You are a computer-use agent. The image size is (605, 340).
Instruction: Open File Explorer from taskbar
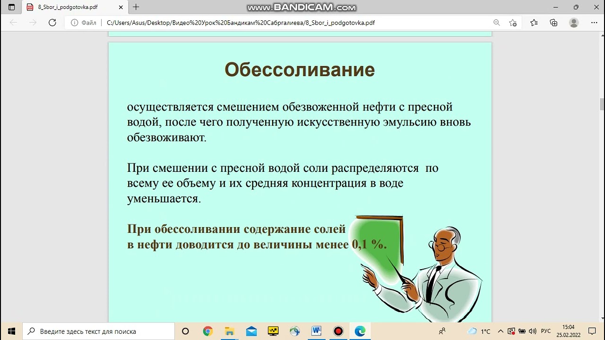pyautogui.click(x=229, y=331)
